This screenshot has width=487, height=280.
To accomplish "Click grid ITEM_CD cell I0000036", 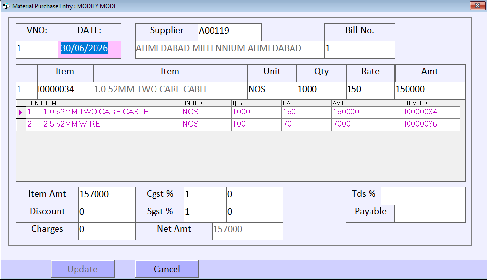I will click(x=431, y=124).
